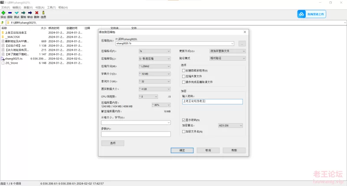Open the archive format (压缩格式) dropdown

[x=154, y=51]
